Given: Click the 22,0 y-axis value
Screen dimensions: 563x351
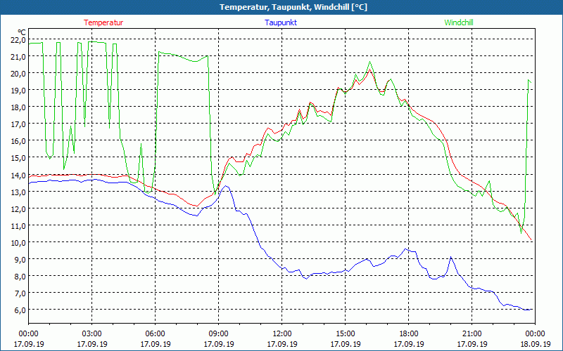Looking at the screenshot, I should click(18, 40).
